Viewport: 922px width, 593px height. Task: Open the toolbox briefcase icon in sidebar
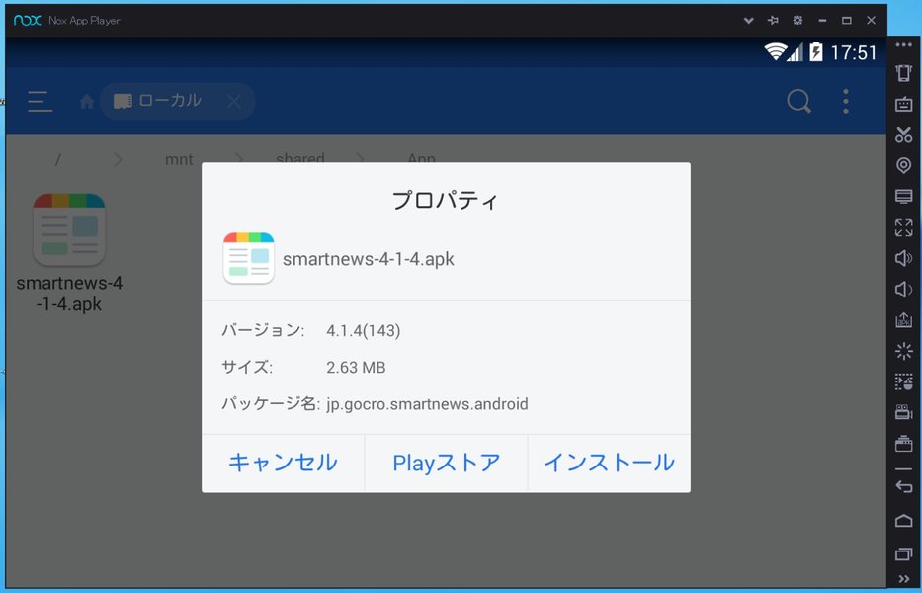pyautogui.click(x=904, y=443)
